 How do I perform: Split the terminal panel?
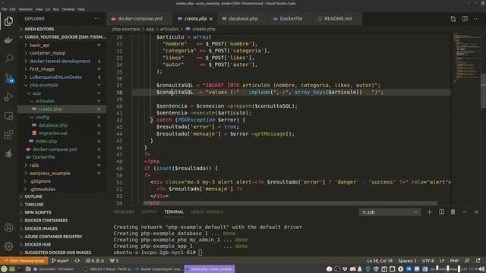point(441,212)
